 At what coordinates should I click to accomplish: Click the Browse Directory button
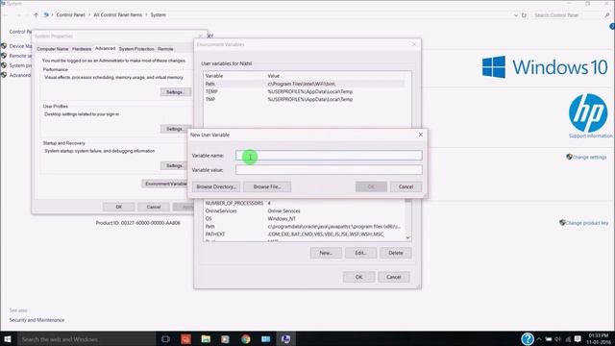pyautogui.click(x=216, y=186)
